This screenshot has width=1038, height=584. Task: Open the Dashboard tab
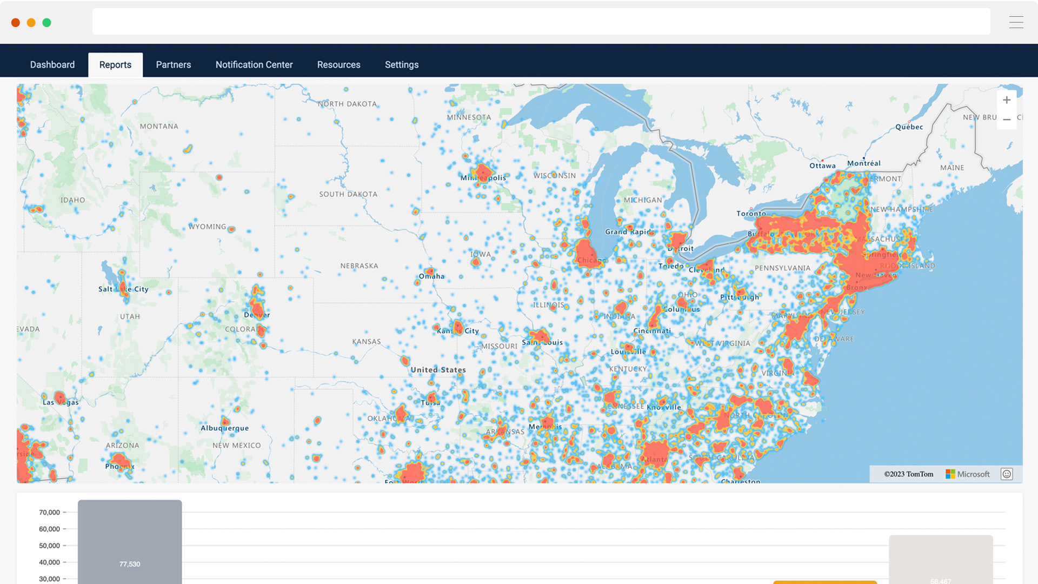[x=52, y=65]
